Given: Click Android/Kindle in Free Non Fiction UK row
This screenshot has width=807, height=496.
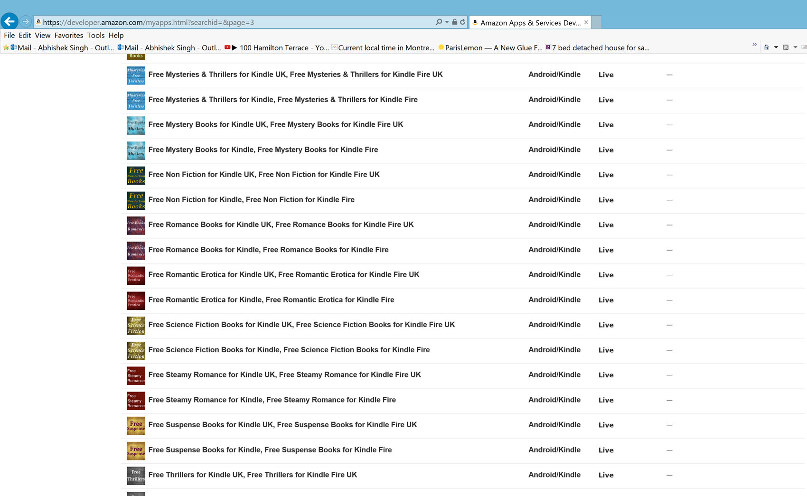Looking at the screenshot, I should pos(554,175).
